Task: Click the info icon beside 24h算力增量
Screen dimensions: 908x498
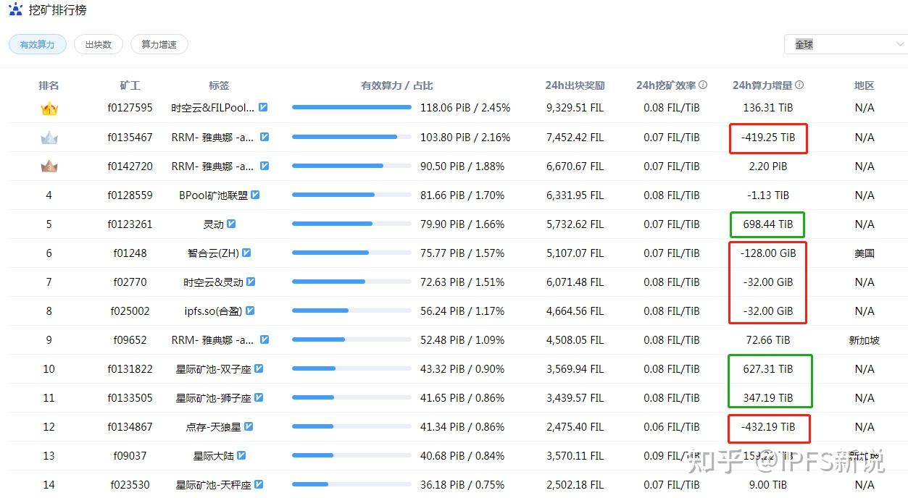Action: (x=799, y=85)
